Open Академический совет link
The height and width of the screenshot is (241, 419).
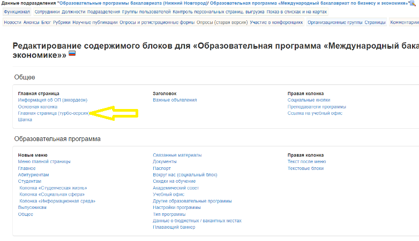click(176, 188)
